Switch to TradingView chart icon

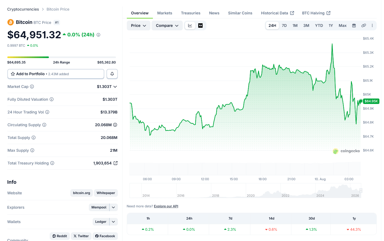click(x=200, y=26)
